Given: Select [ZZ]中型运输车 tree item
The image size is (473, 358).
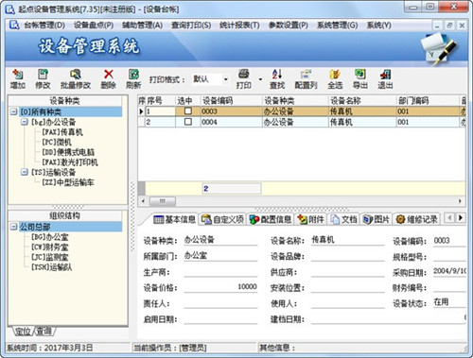Looking at the screenshot, I should [68, 182].
